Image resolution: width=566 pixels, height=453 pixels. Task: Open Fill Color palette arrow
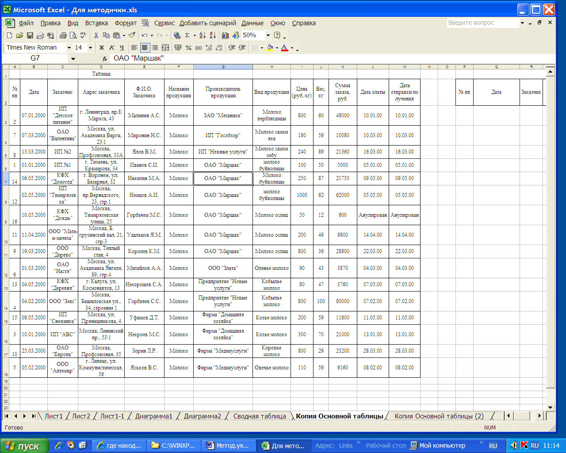pos(277,47)
